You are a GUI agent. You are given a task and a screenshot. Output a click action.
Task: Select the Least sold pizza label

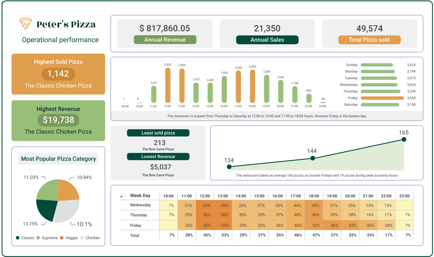pyautogui.click(x=158, y=133)
